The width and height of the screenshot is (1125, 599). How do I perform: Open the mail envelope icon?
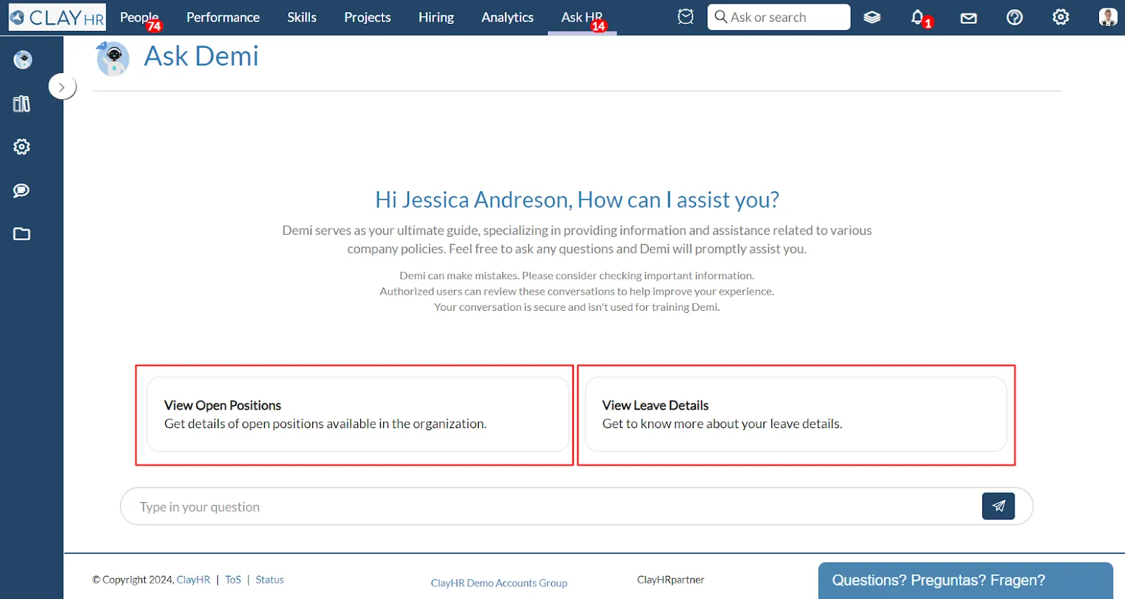coord(969,18)
